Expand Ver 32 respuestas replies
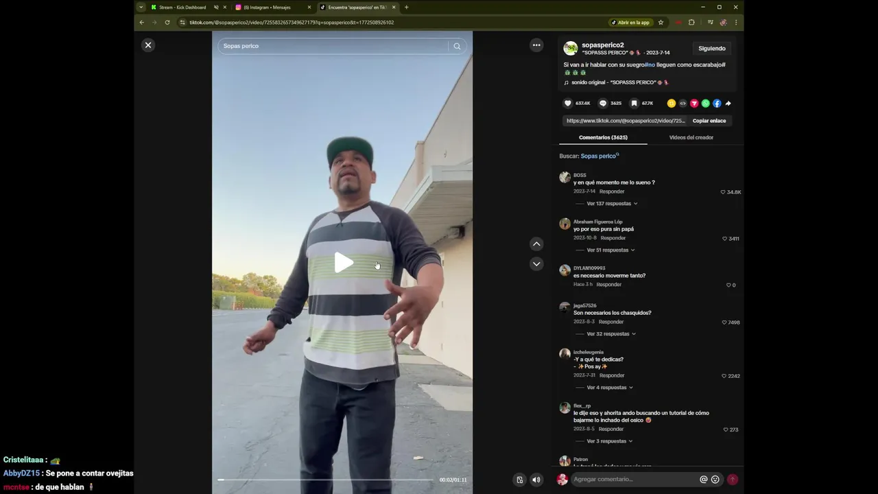 611,334
